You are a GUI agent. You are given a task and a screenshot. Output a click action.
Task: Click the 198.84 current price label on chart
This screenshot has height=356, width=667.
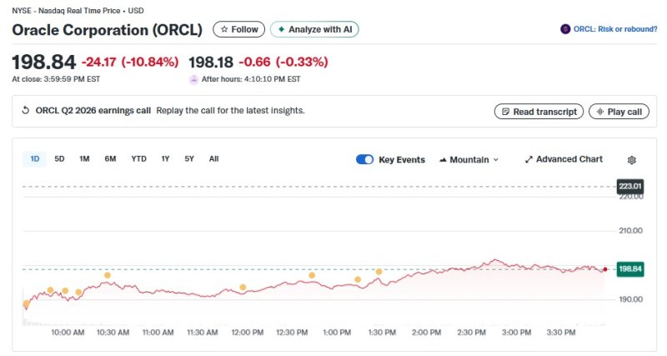pyautogui.click(x=629, y=268)
